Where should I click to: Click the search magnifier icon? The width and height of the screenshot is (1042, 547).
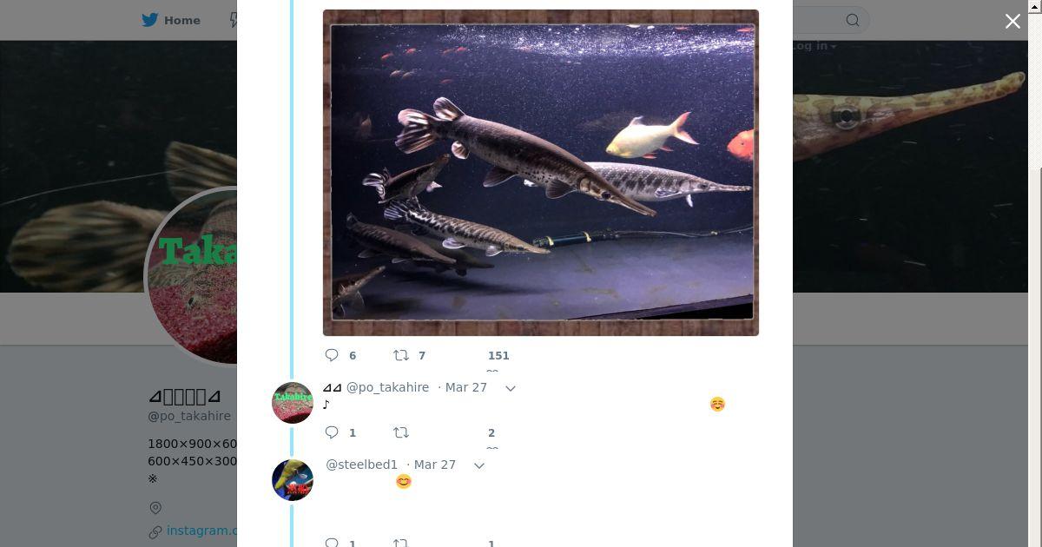tap(853, 20)
